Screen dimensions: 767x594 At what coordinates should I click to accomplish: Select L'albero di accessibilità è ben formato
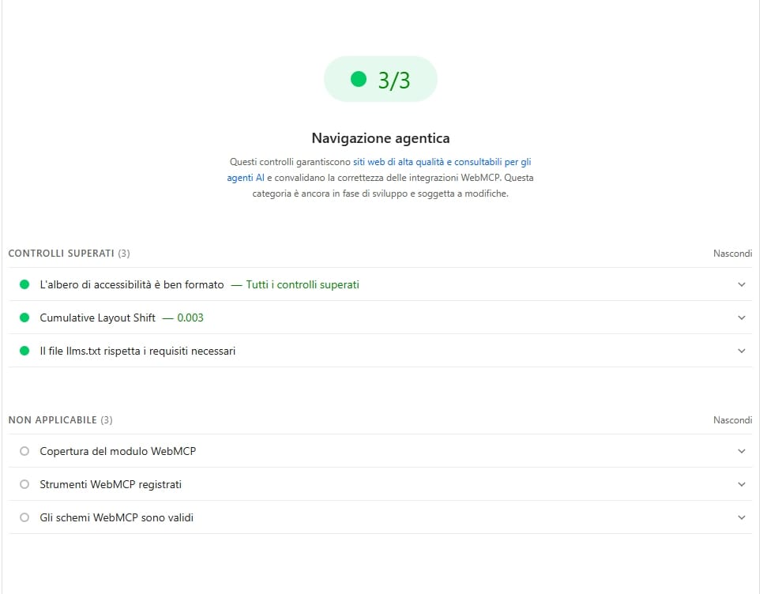(x=132, y=285)
